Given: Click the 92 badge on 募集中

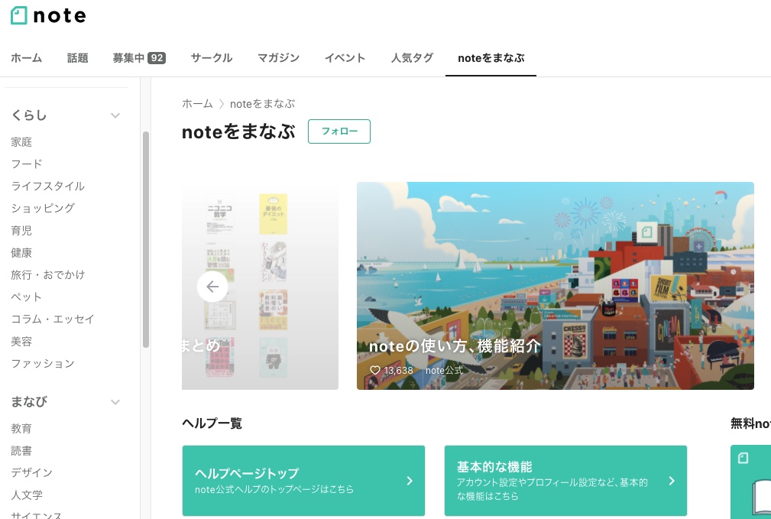Looking at the screenshot, I should click(157, 58).
